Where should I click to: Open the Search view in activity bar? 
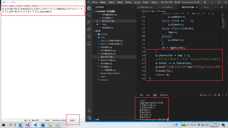pyautogui.click(x=89, y=15)
